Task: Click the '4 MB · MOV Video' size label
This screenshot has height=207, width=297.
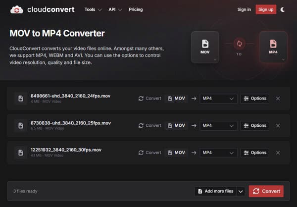Action: click(x=46, y=102)
